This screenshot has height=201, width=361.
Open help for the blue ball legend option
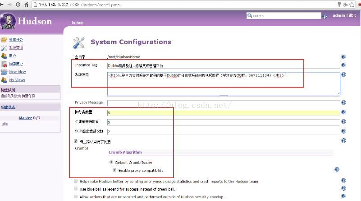343,188
